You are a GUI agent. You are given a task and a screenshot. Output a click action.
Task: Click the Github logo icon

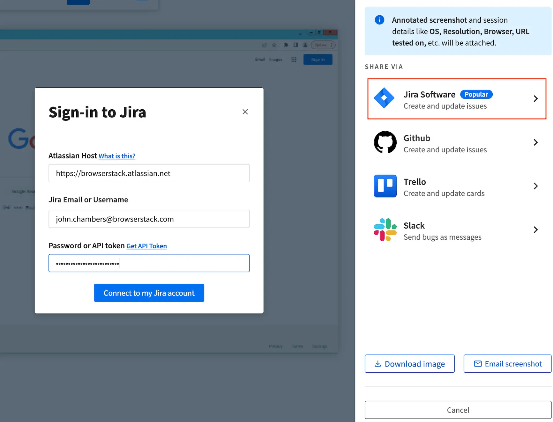click(x=385, y=142)
